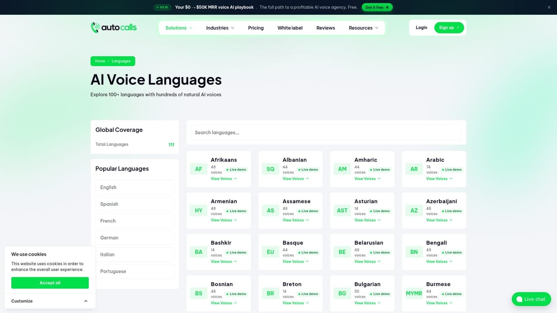The height and width of the screenshot is (313, 557).
Task: Open the Resources dropdown menu
Action: pos(363,28)
